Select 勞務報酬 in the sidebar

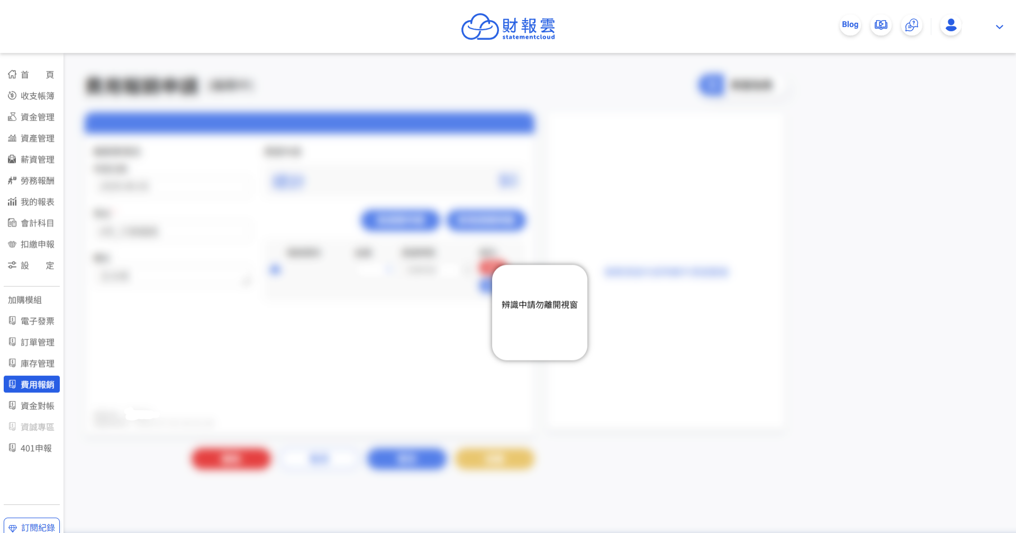pyautogui.click(x=31, y=180)
